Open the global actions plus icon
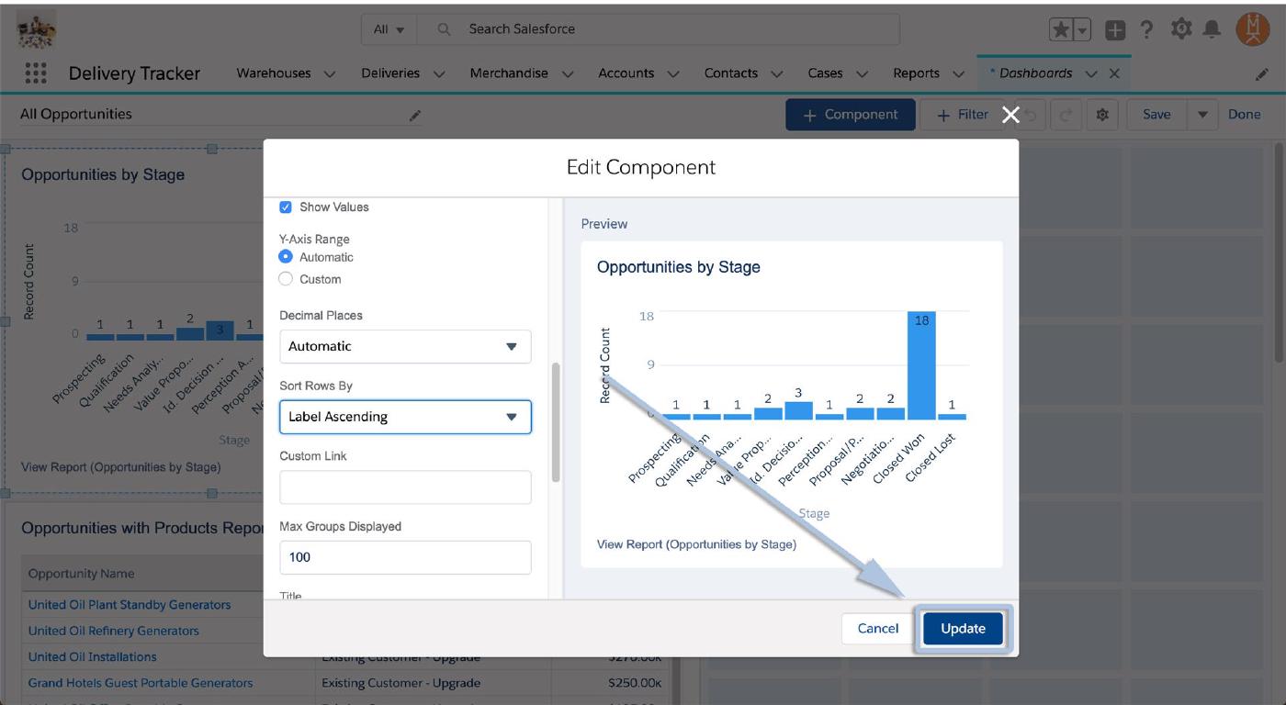The image size is (1286, 705). pos(1114,29)
